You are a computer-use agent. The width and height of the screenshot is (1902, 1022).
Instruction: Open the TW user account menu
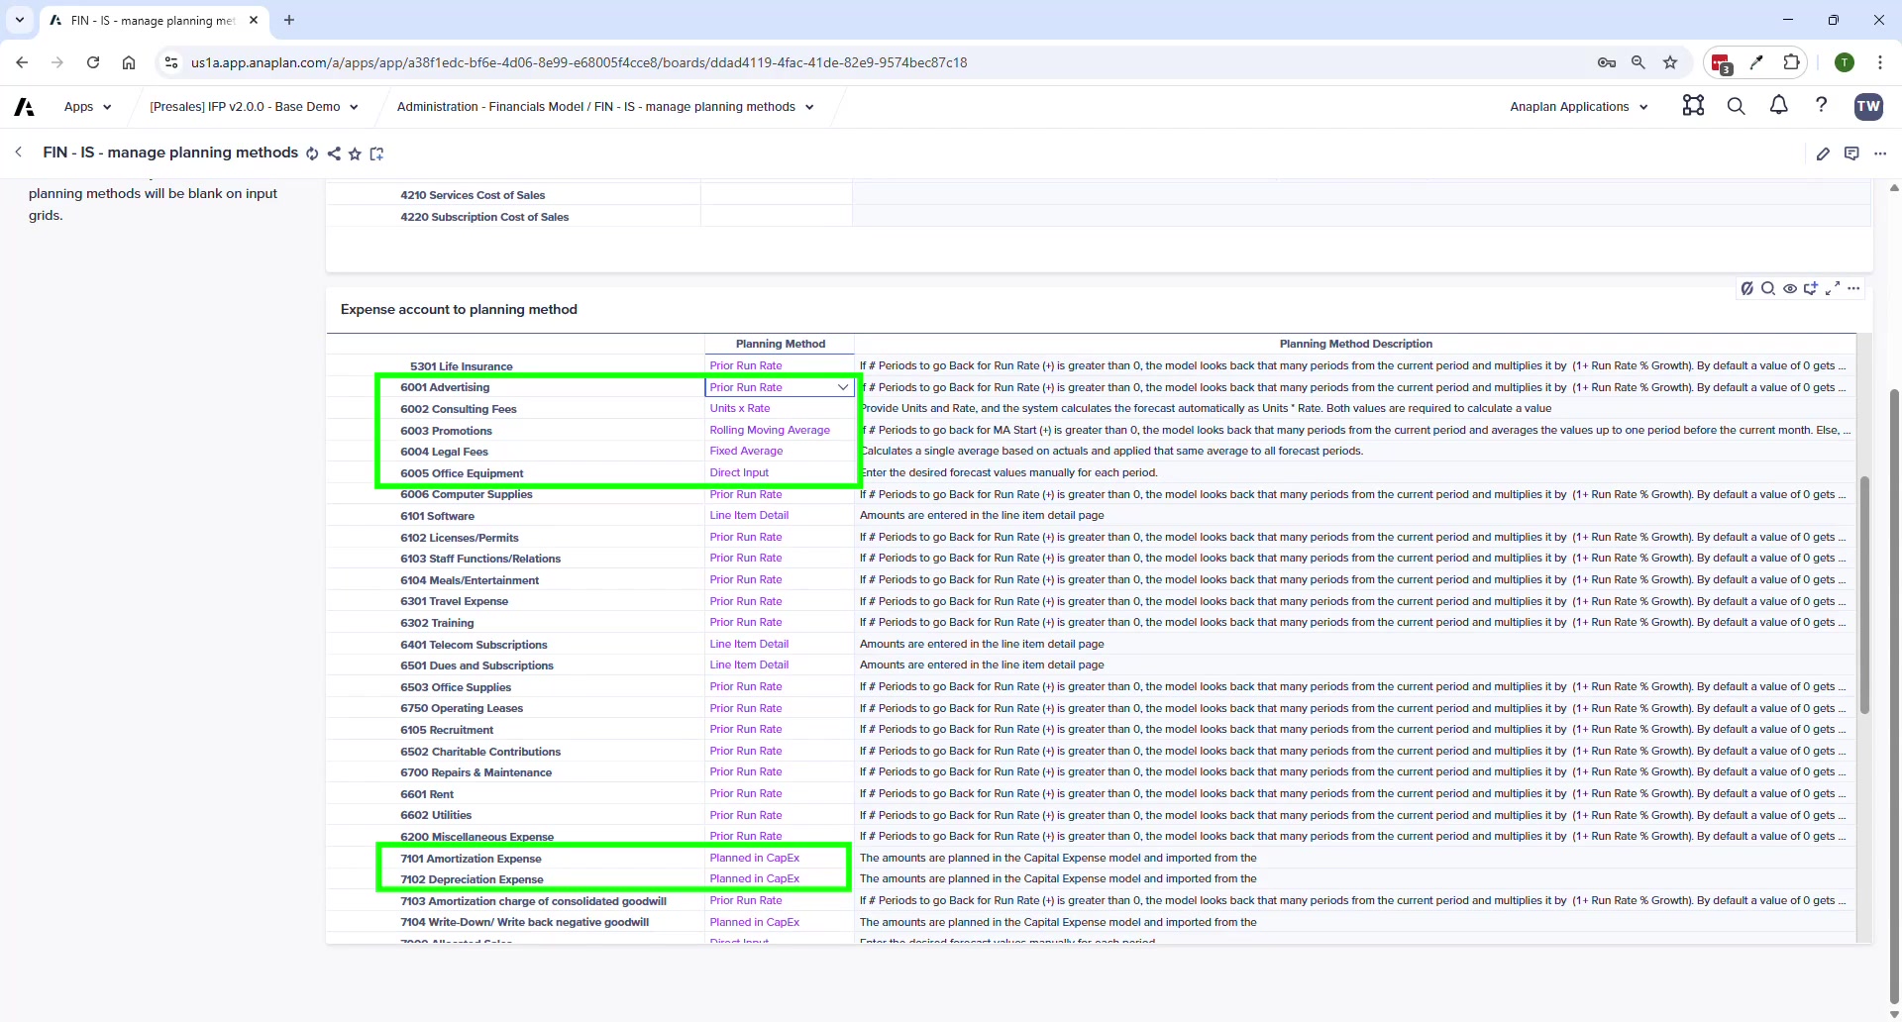click(x=1868, y=106)
